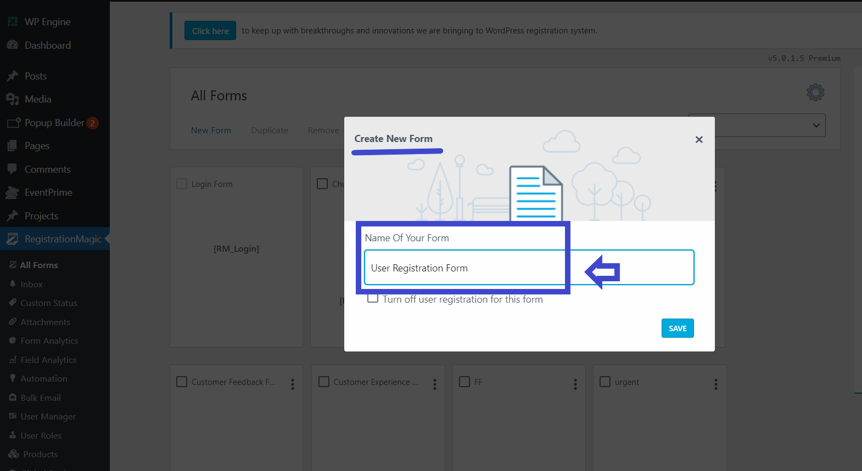Click the Name Of Your Form input
Screen dimensions: 862x471
529,268
